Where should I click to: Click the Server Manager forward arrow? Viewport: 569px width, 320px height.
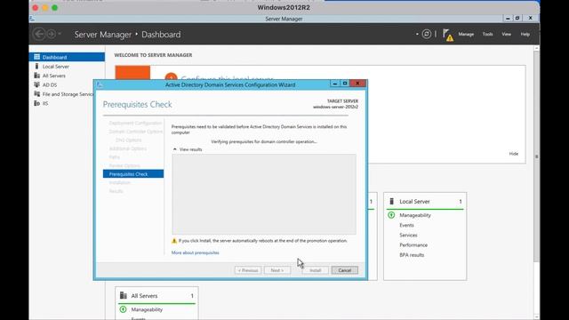[52, 34]
